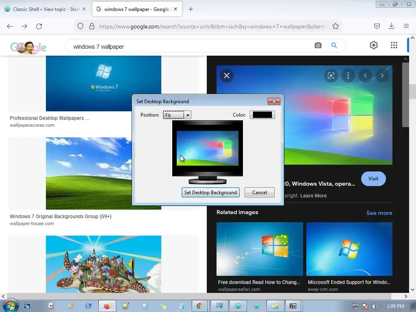The image size is (416, 312).
Task: Expand the Position dropdown showing Fit
Action: pyautogui.click(x=177, y=115)
